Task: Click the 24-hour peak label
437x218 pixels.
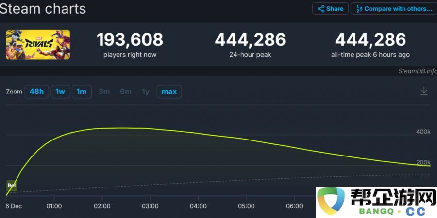Action: point(250,55)
